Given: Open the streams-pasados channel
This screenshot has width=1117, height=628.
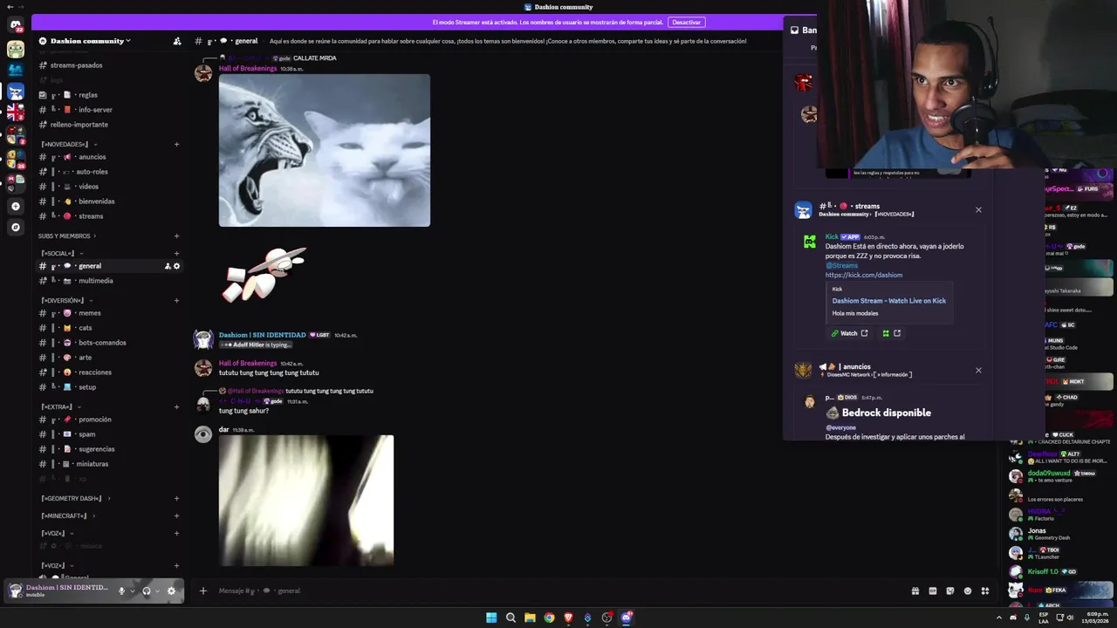Looking at the screenshot, I should [x=109, y=65].
